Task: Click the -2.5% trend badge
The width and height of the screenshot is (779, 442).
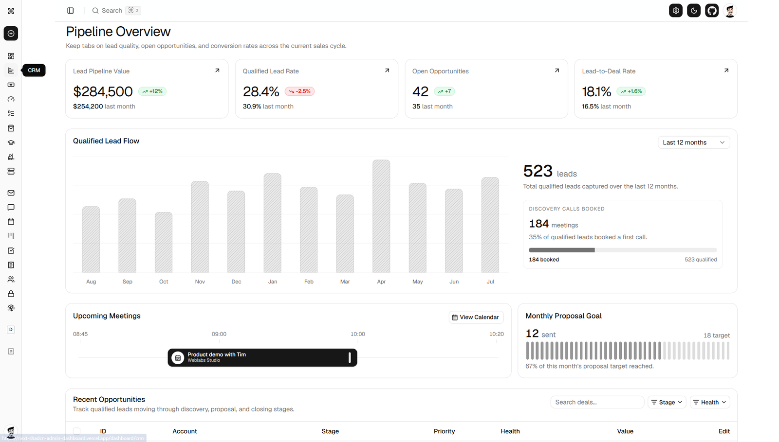Action: click(299, 91)
